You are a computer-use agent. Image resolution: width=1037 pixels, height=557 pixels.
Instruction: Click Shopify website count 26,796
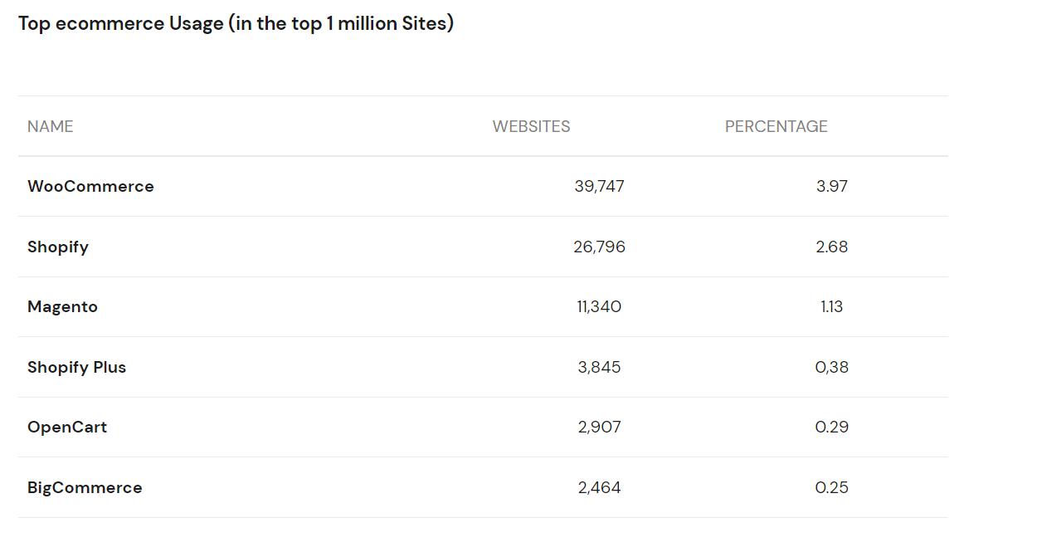point(599,247)
